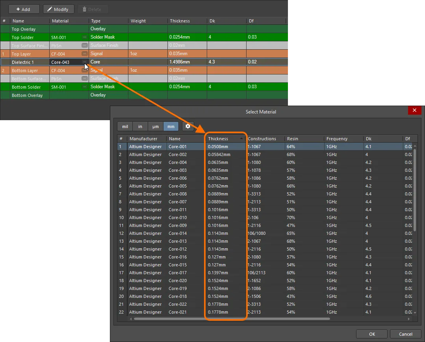Select Core-001 material row
Image resolution: width=425 pixels, height=342 pixels.
265,147
